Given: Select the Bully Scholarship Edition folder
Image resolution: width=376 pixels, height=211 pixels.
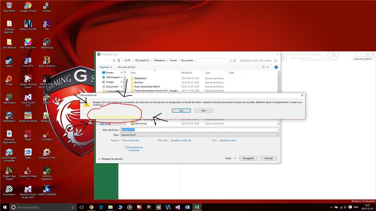Looking at the screenshot, I should click(x=147, y=86).
